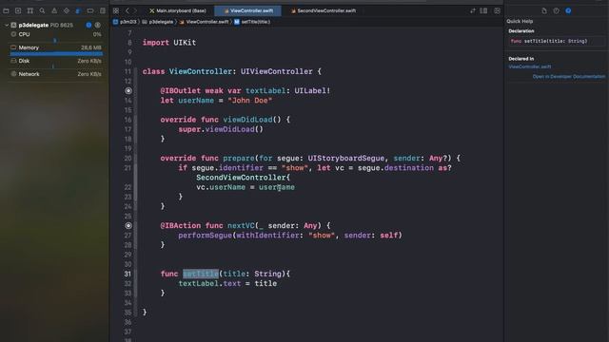Click the Quick Help heading
This screenshot has height=342, width=609.
pyautogui.click(x=520, y=21)
